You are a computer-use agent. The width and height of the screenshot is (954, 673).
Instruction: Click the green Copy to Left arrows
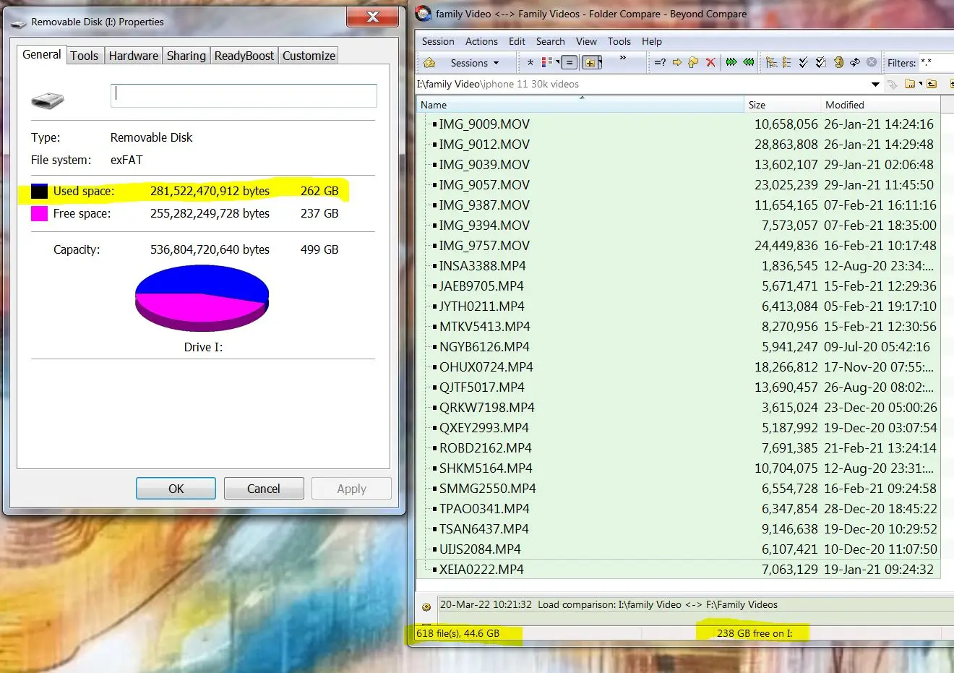pos(749,63)
